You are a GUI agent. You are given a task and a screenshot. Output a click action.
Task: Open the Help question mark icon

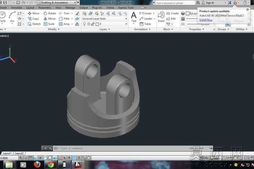click(245, 3)
